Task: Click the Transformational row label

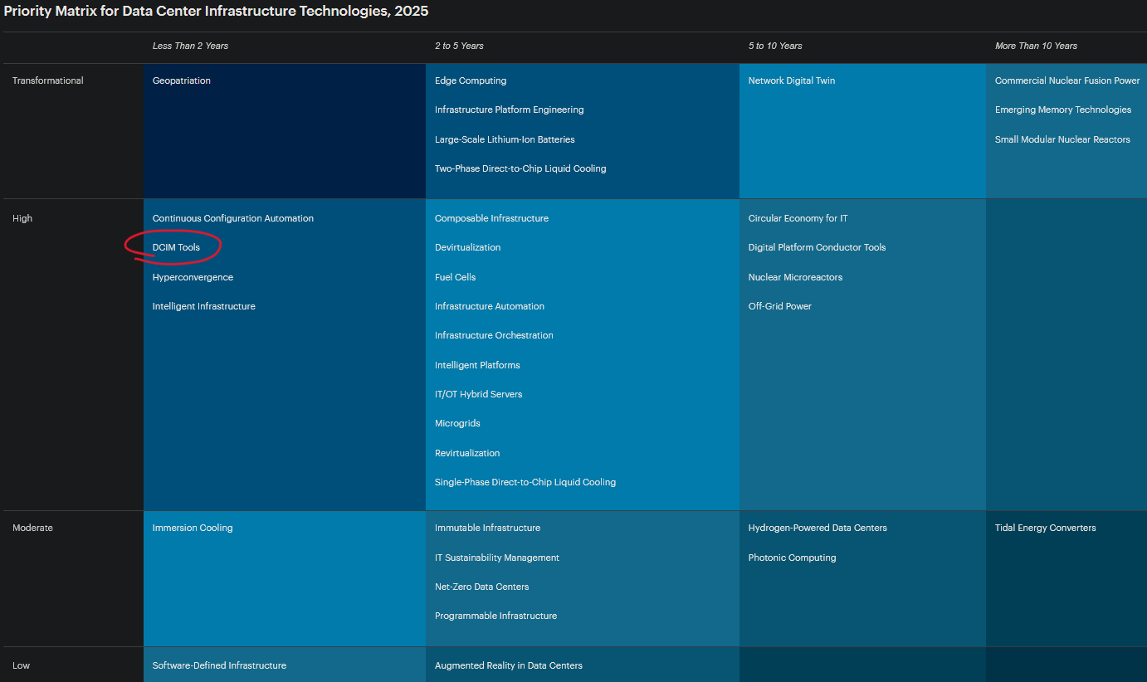Action: coord(47,80)
